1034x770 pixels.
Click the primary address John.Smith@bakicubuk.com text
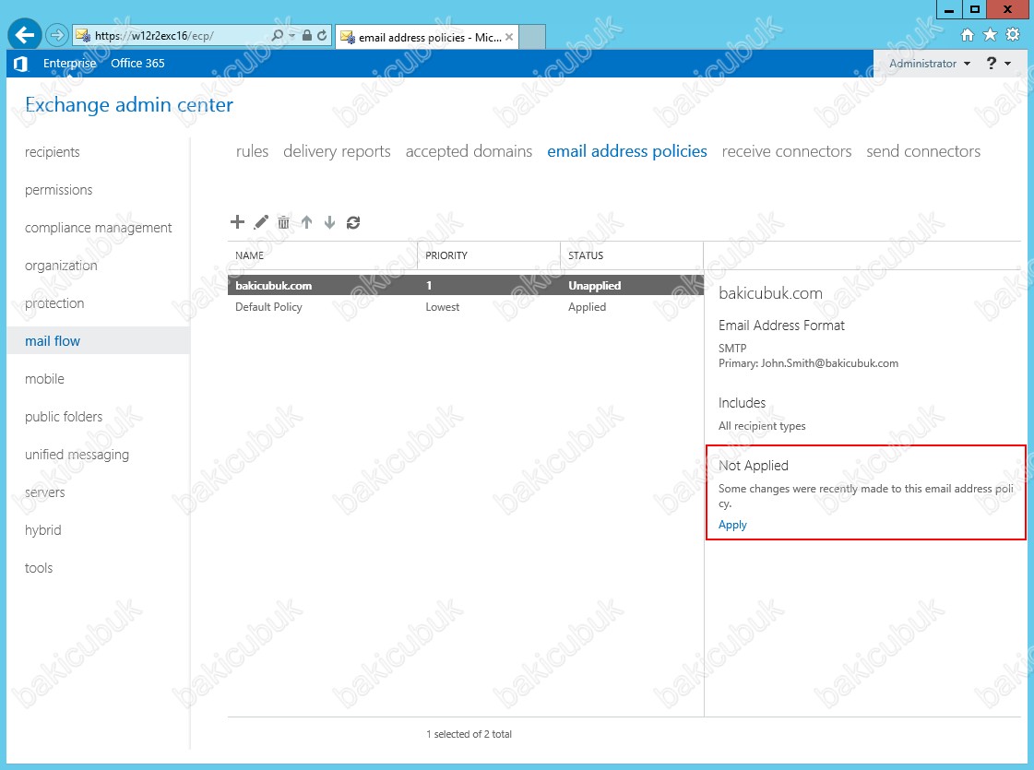(x=829, y=363)
